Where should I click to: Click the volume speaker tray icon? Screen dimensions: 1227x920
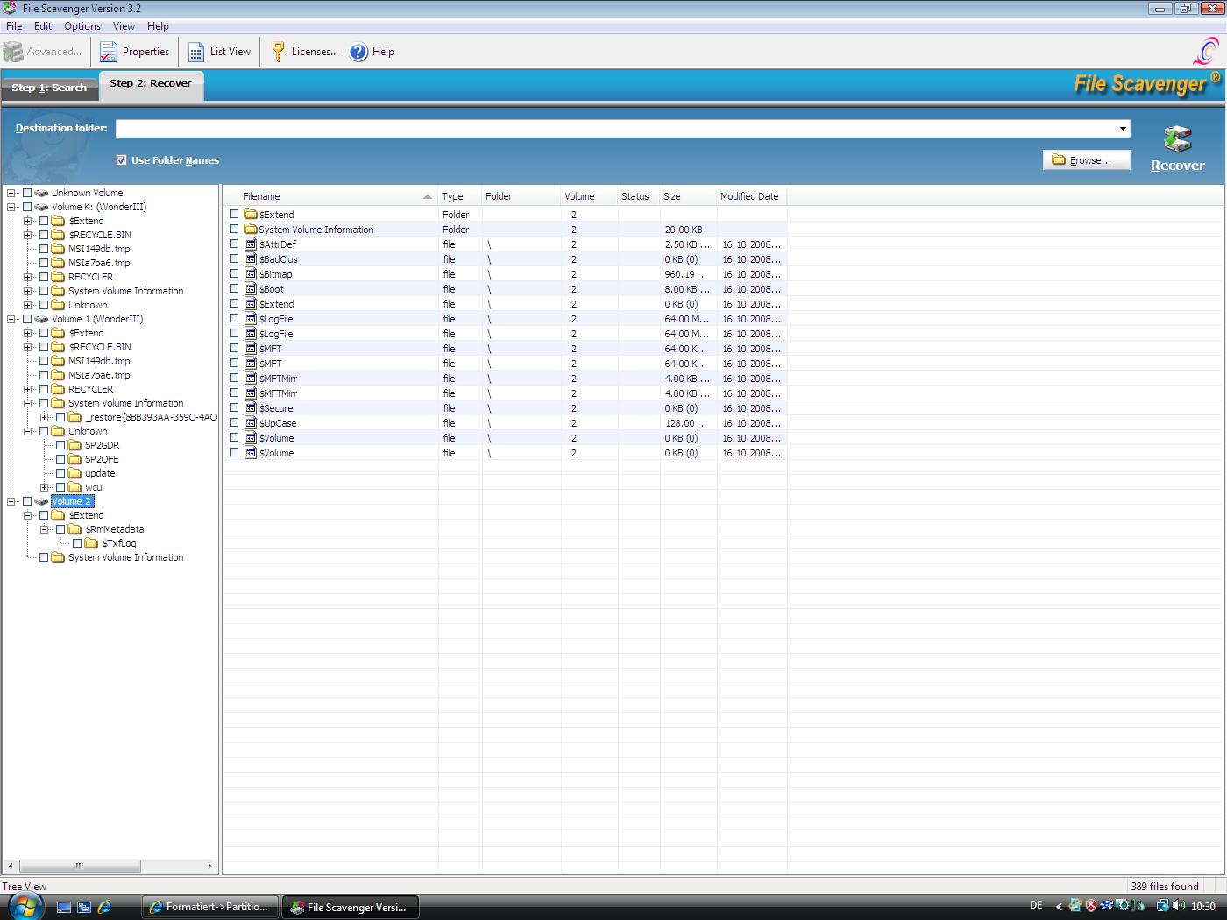[x=1180, y=906]
